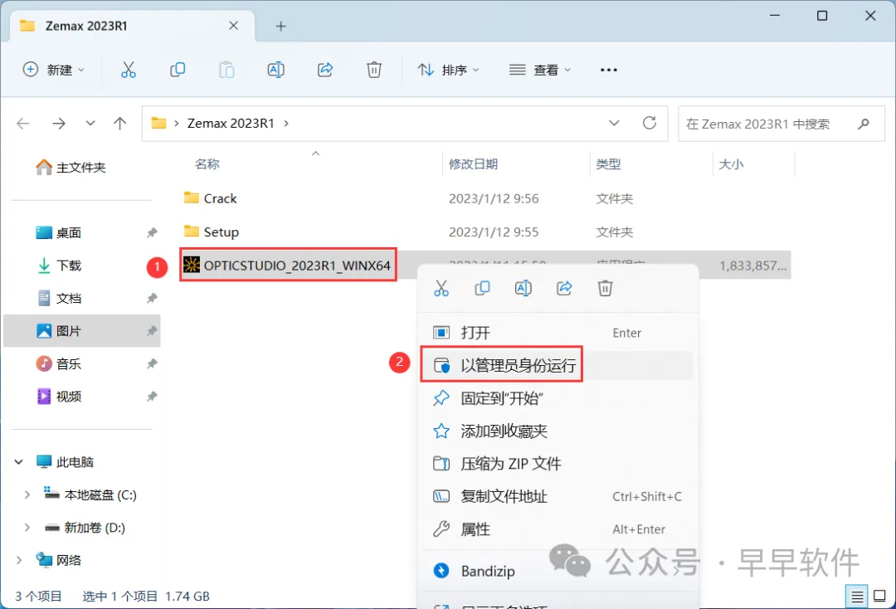Click the context menu Delete icon
Screen dimensions: 896x609
tap(605, 288)
